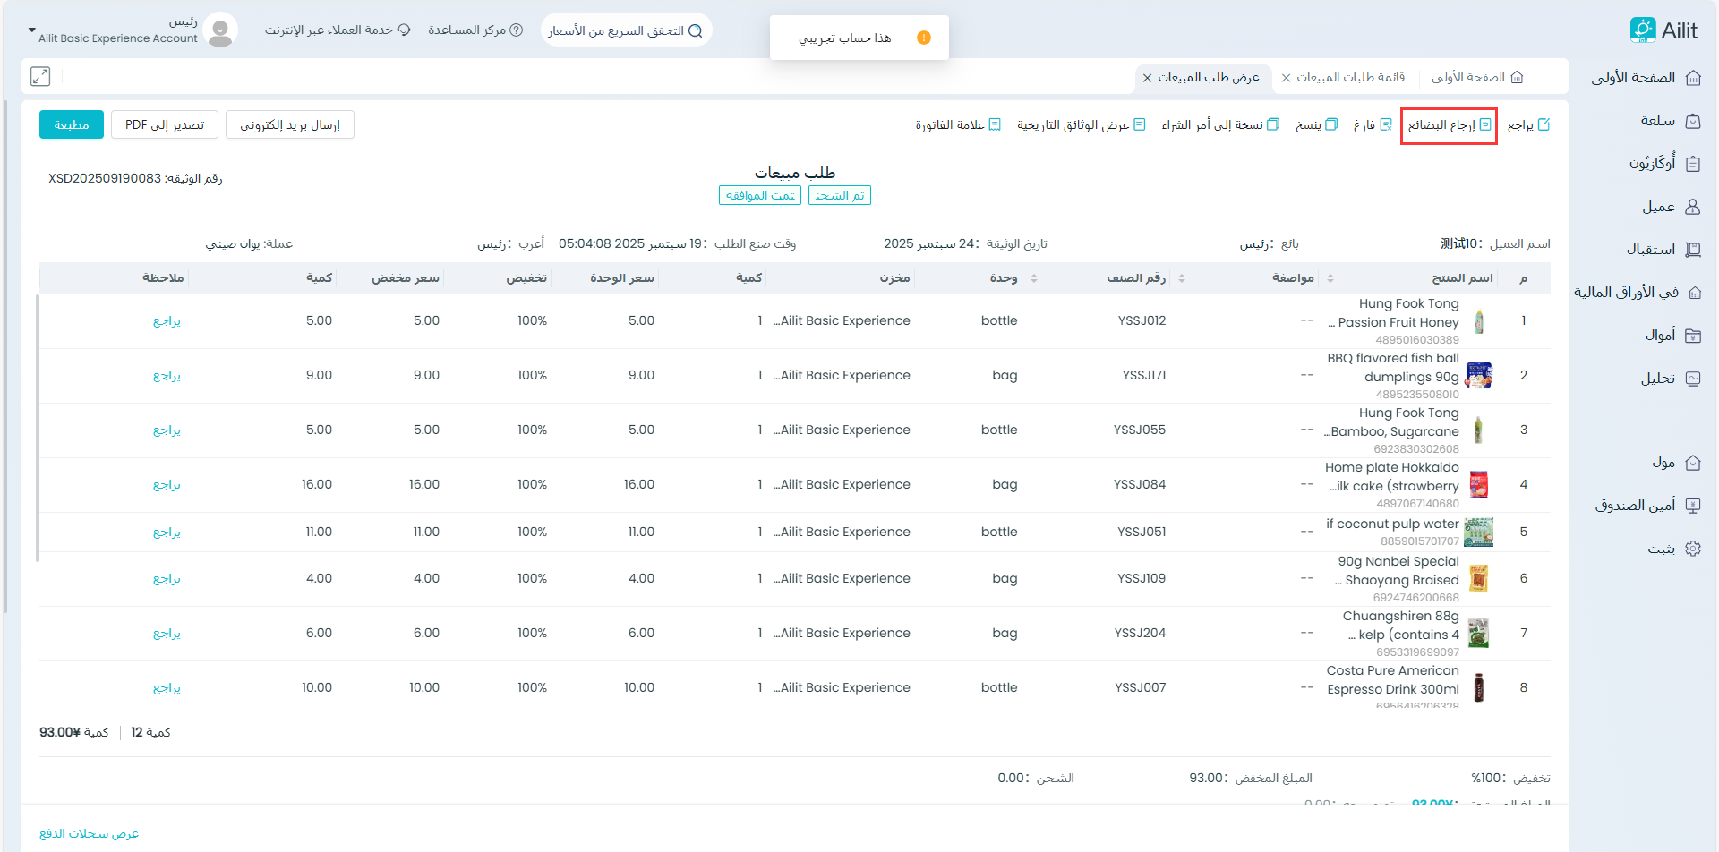
Task: Click إرجاع البضائع return goods toolbar button
Action: (1449, 125)
